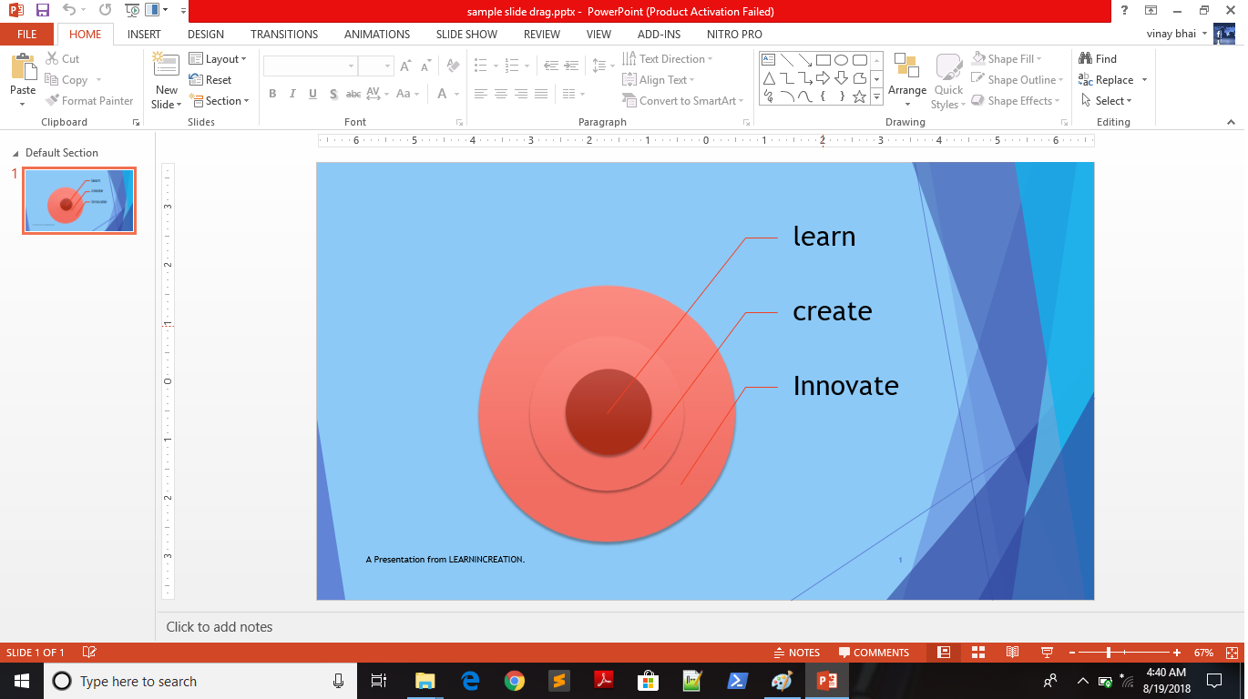
Task: Expand the Layout dropdown
Action: point(218,59)
